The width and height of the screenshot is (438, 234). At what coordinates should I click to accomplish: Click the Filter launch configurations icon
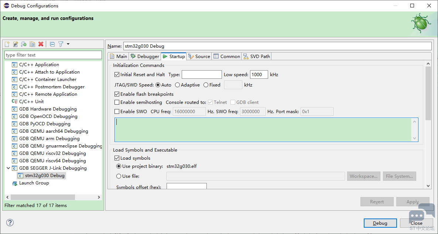click(x=61, y=44)
